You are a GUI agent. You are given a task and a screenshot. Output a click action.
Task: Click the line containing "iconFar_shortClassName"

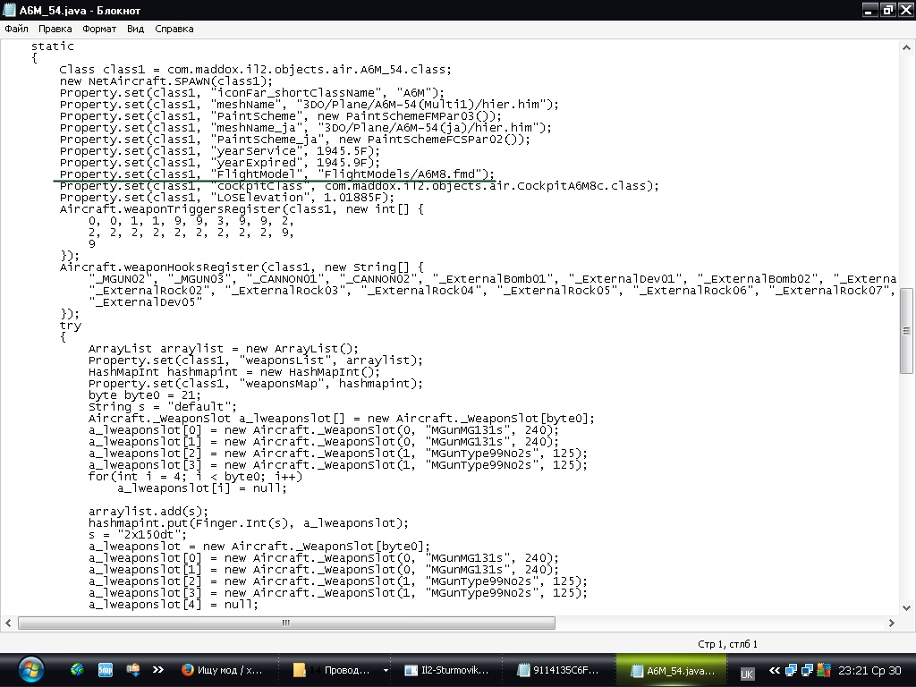[x=251, y=93]
